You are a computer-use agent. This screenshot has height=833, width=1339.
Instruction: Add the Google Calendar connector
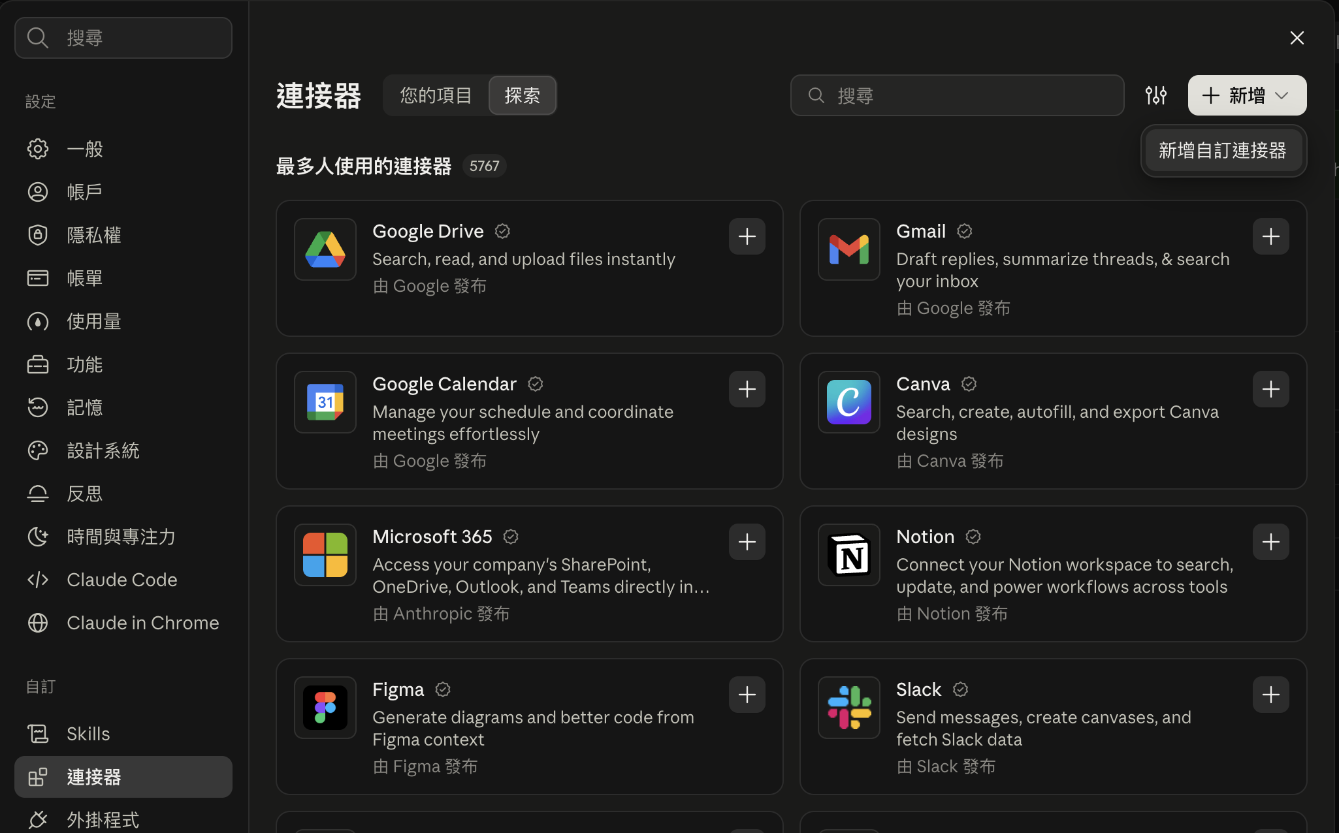tap(747, 389)
